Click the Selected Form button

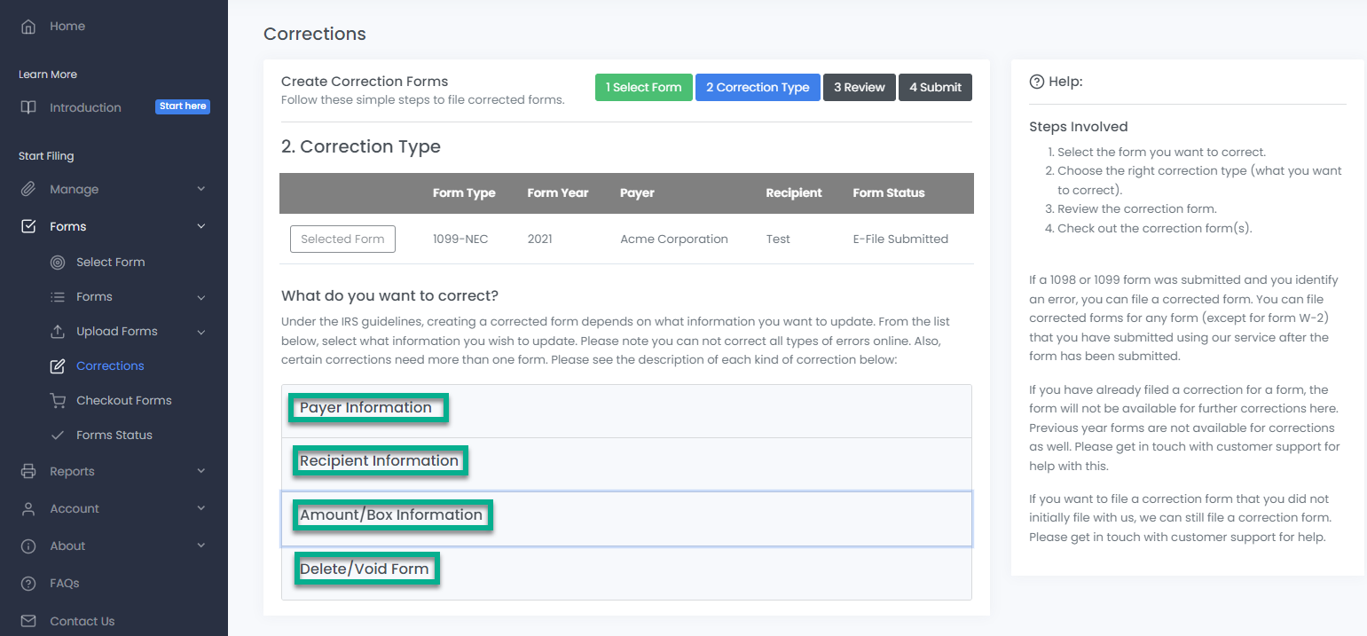click(x=342, y=239)
